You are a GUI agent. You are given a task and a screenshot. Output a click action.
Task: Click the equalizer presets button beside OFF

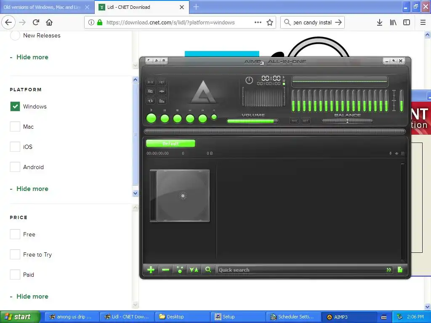(x=294, y=121)
